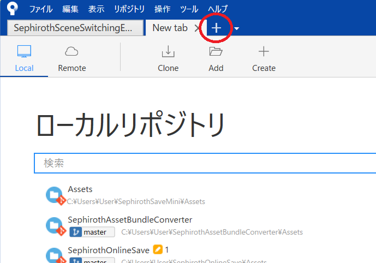Select the Assets repository path text
376x263 pixels.
pyautogui.click(x=136, y=202)
